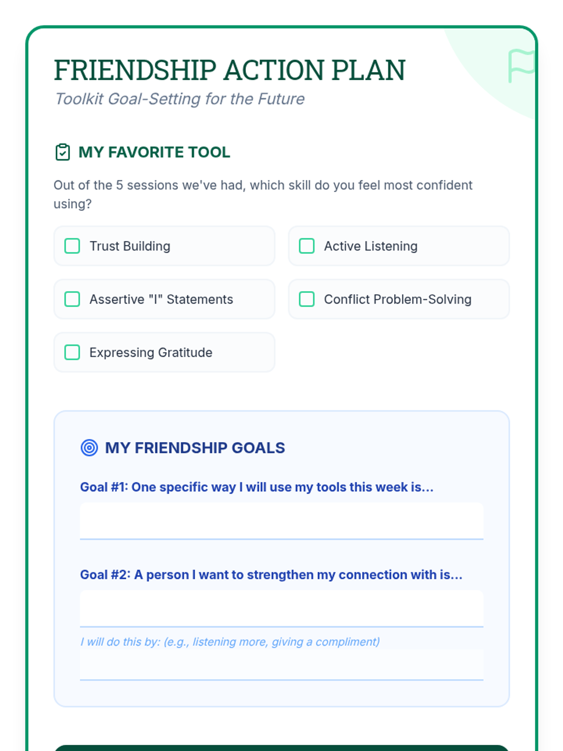The height and width of the screenshot is (751, 563).
Task: Mark the Expressing Gratitude checkbox
Action: [72, 352]
